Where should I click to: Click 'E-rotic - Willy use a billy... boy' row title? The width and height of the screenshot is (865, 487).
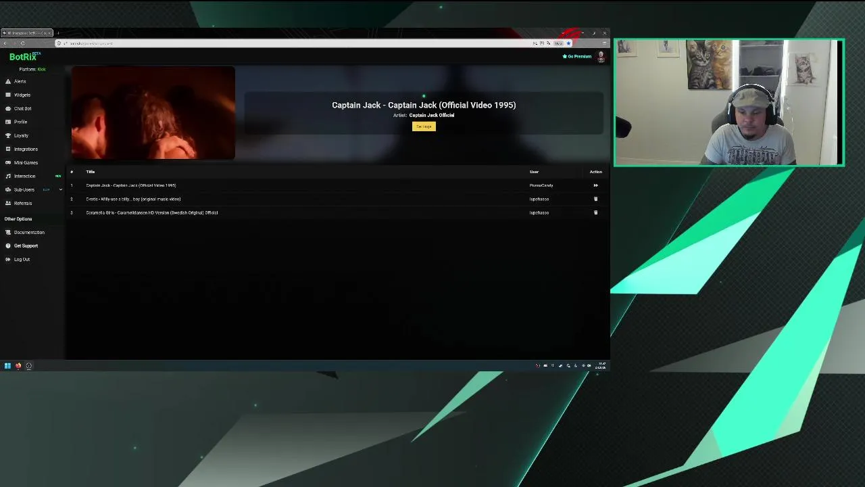(x=133, y=199)
